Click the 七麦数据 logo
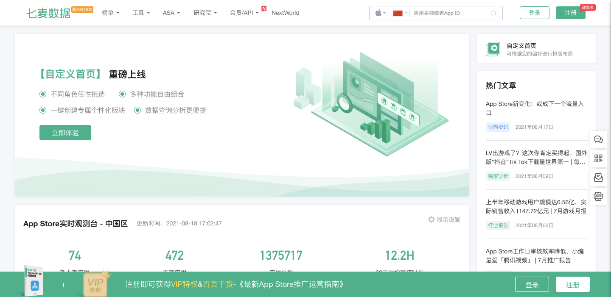 pos(48,13)
